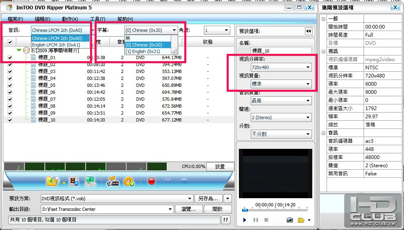Click the document icon beside 標題_05
Screen dimensions: 404x230
(33, 85)
